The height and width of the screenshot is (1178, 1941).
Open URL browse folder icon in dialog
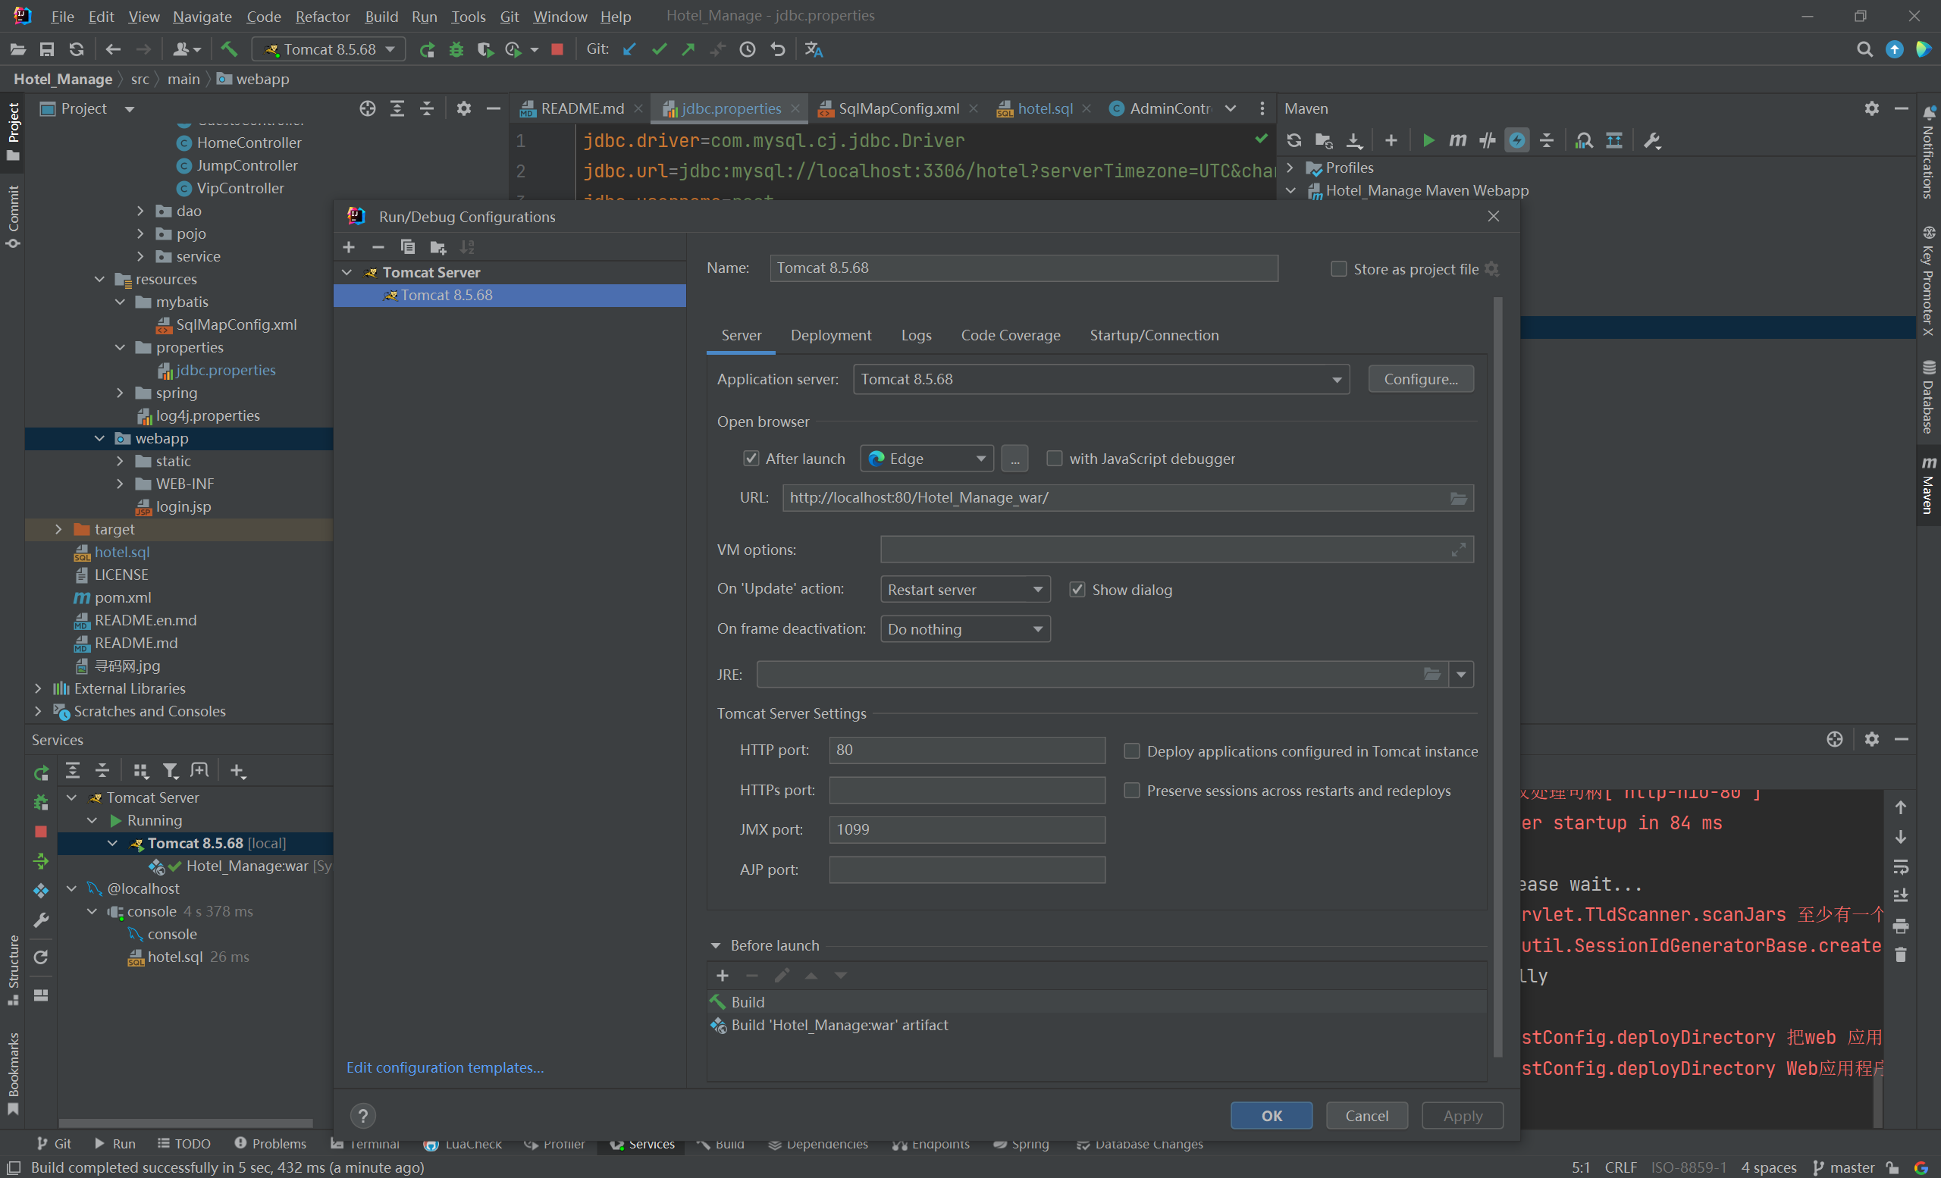(1458, 499)
